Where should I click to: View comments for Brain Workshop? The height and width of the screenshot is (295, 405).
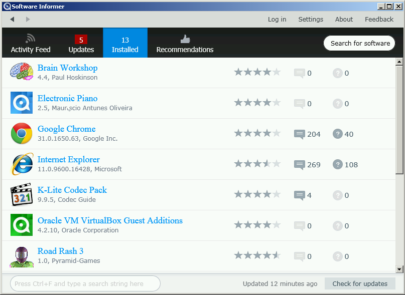303,73
